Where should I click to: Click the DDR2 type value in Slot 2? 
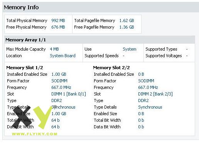point(143,100)
